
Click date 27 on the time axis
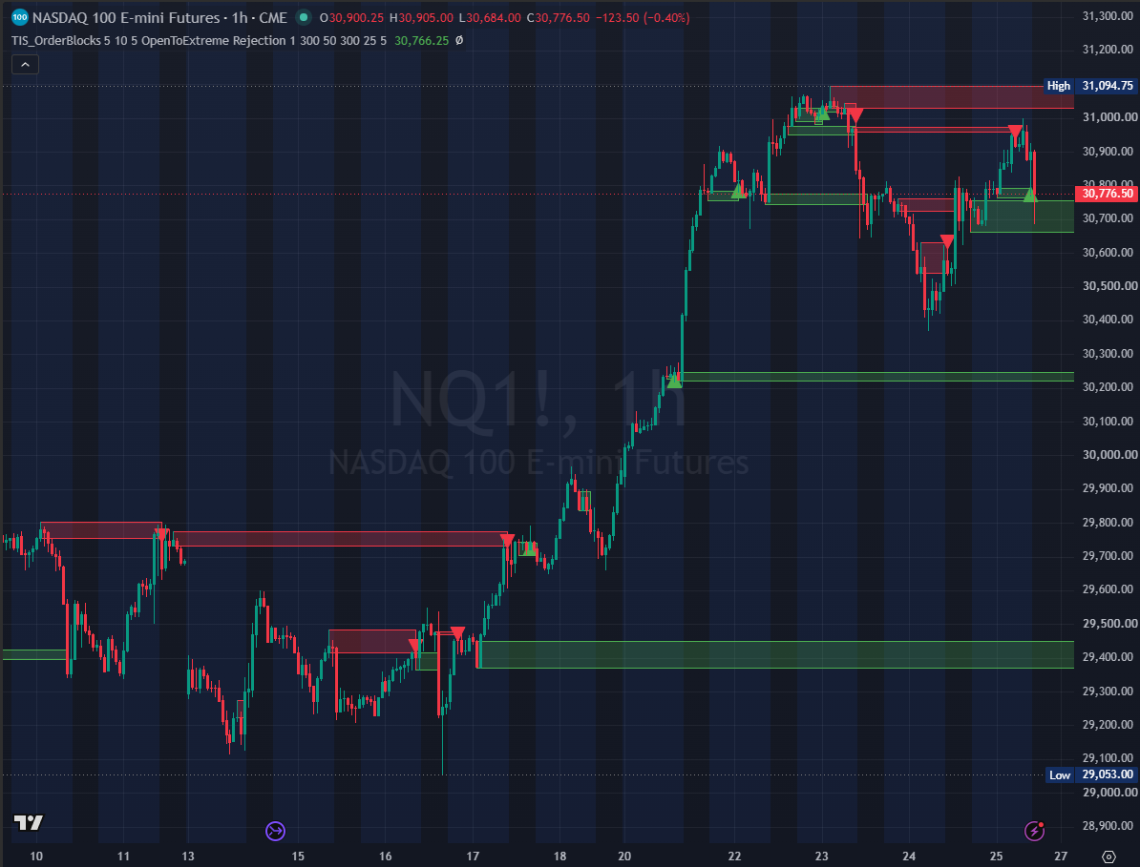[1061, 857]
